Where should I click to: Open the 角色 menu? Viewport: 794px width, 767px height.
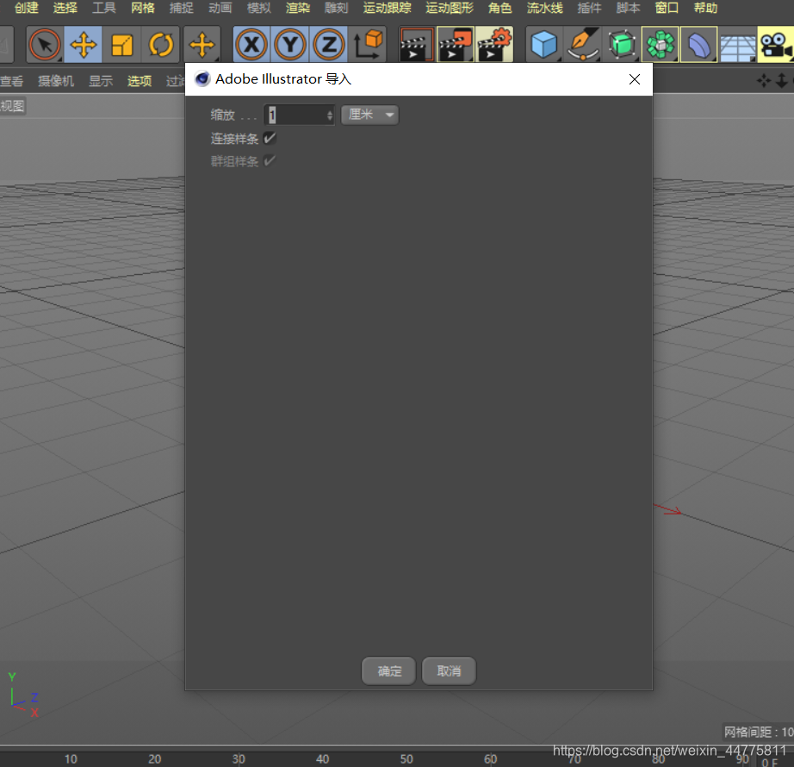click(x=500, y=8)
